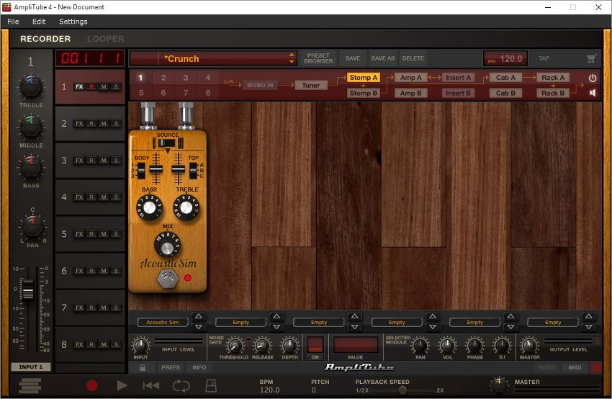Screen dimensions: 612x399
Task: Arm record R button on track 1
Action: (x=91, y=86)
